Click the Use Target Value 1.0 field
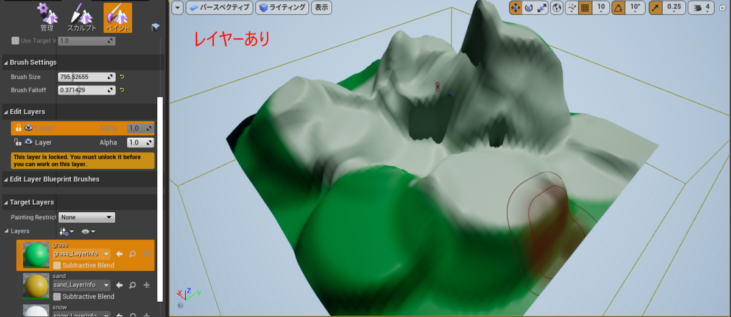 [x=87, y=41]
